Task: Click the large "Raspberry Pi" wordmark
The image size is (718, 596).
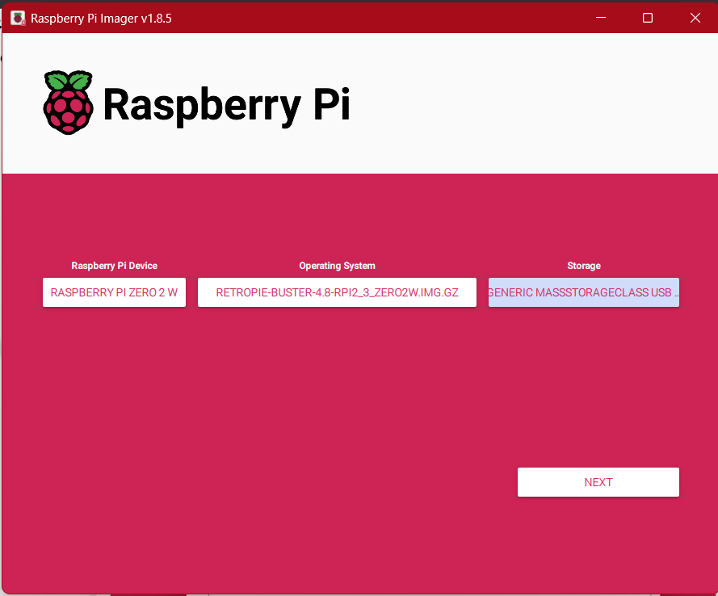Action: pos(226,105)
